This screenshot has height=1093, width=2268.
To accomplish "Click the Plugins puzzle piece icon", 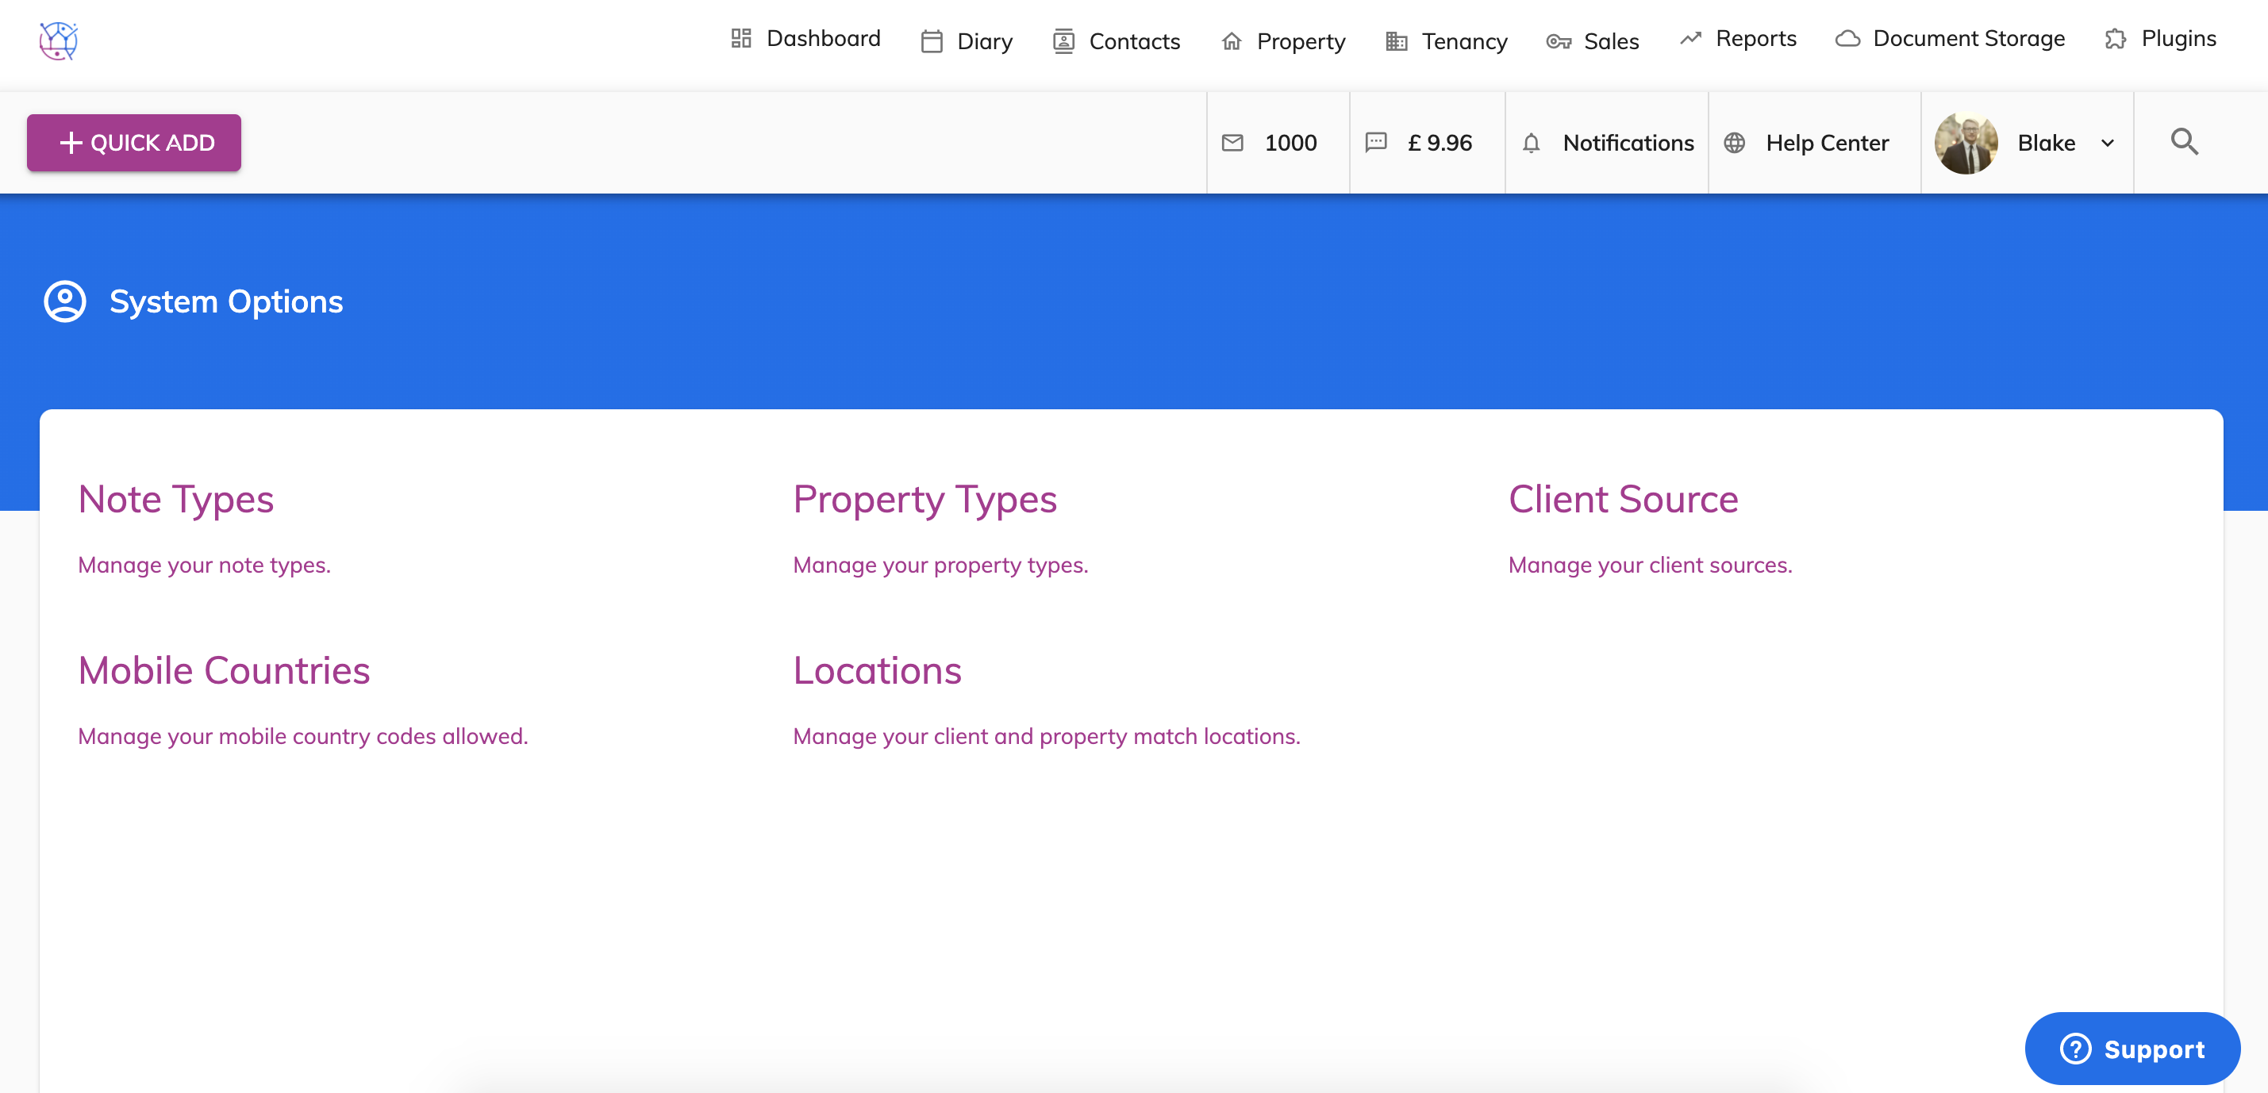I will coord(2115,40).
